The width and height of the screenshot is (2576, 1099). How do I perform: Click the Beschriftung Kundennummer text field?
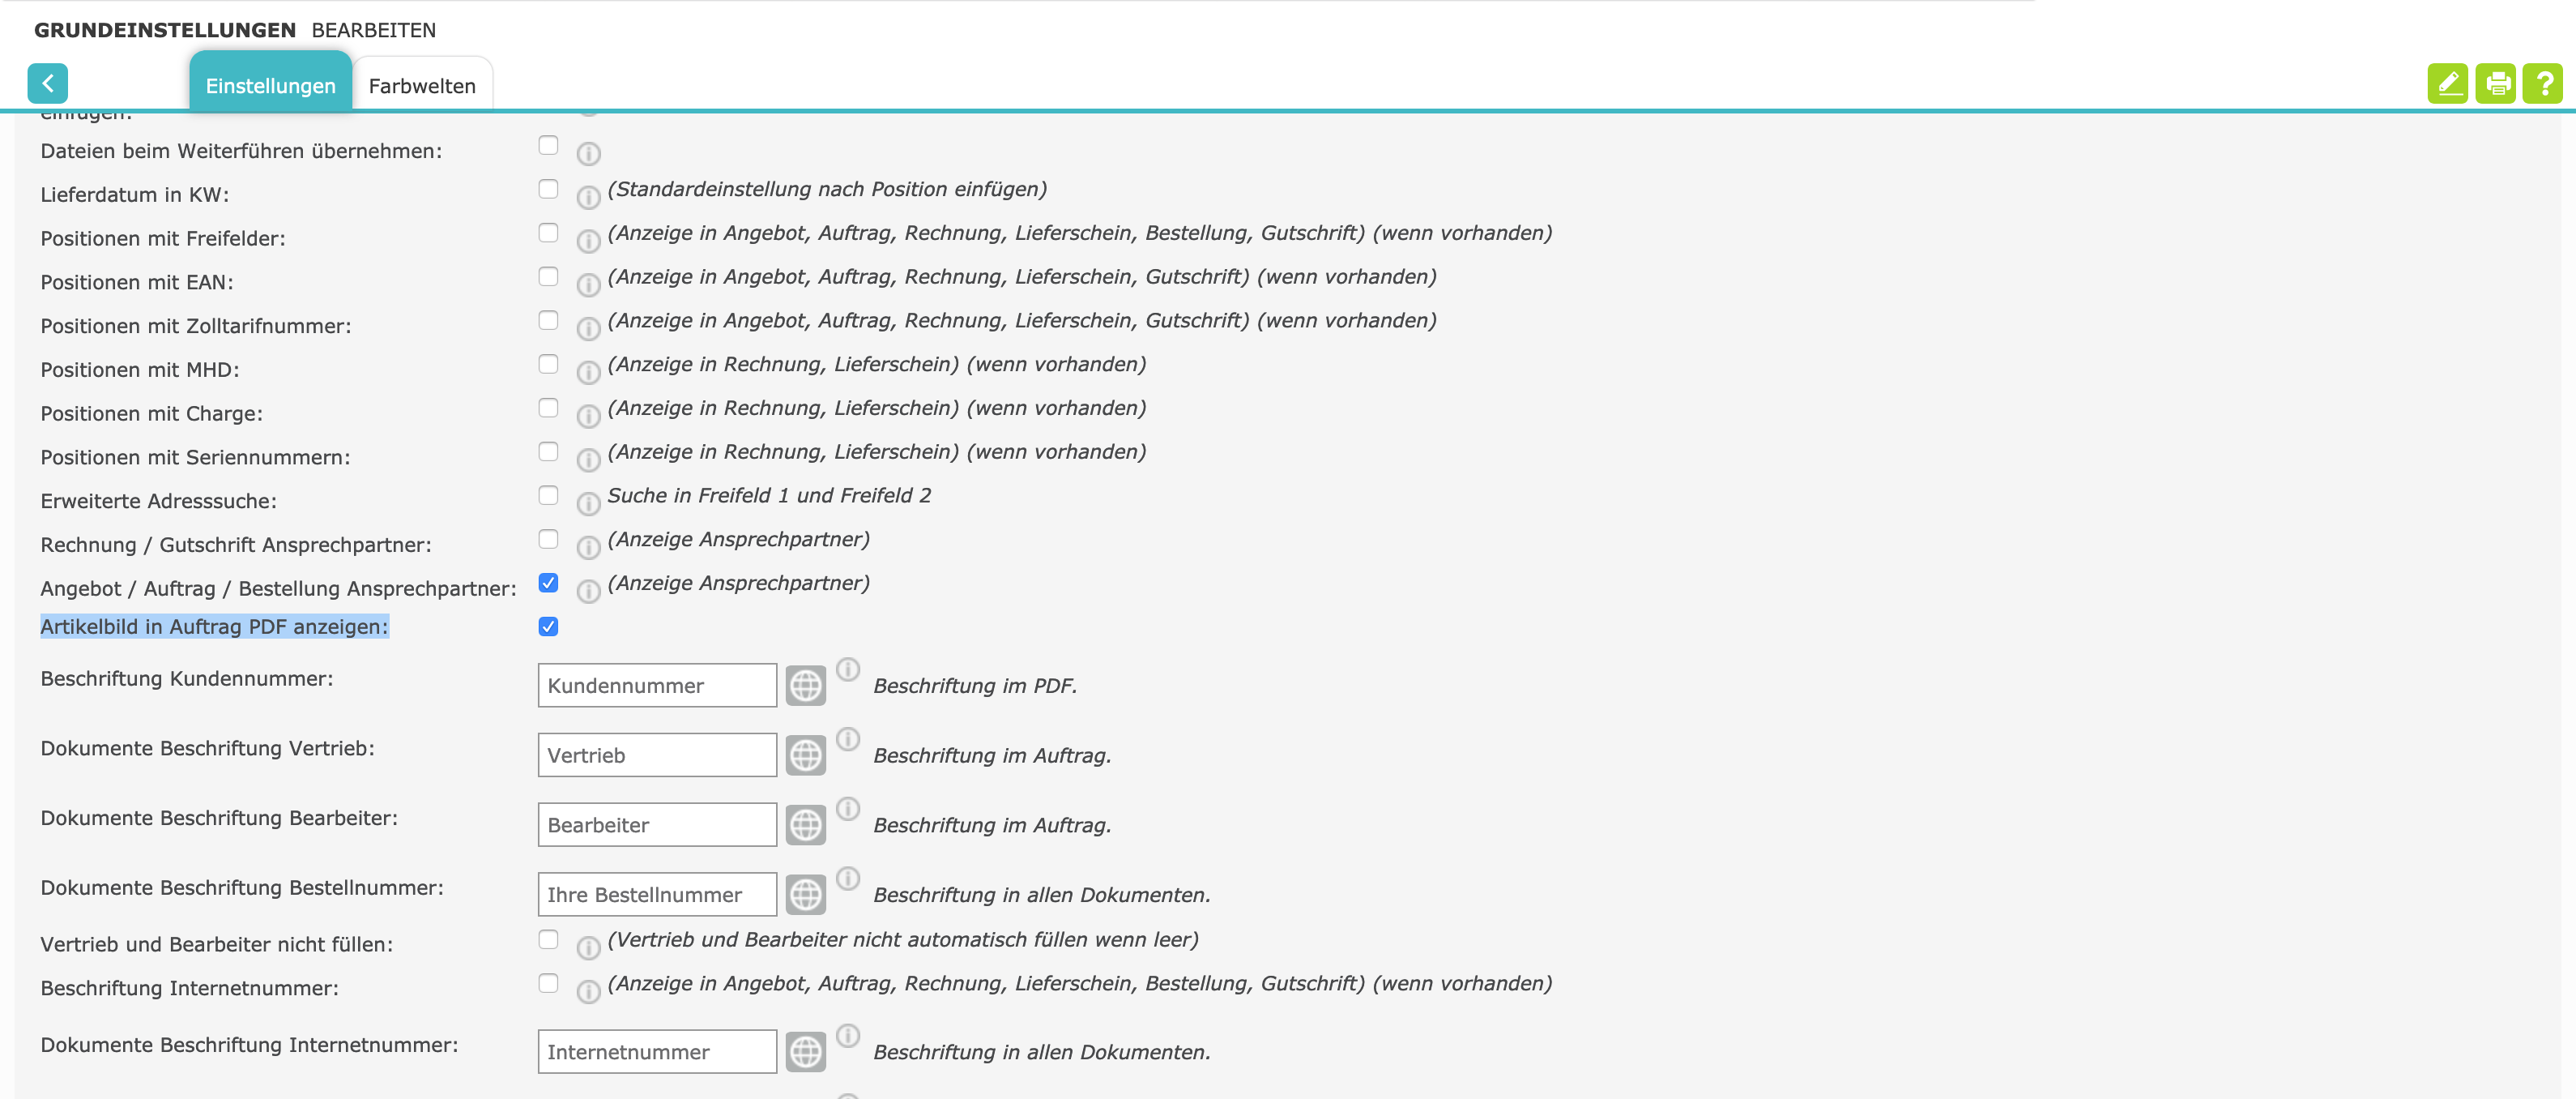point(656,686)
